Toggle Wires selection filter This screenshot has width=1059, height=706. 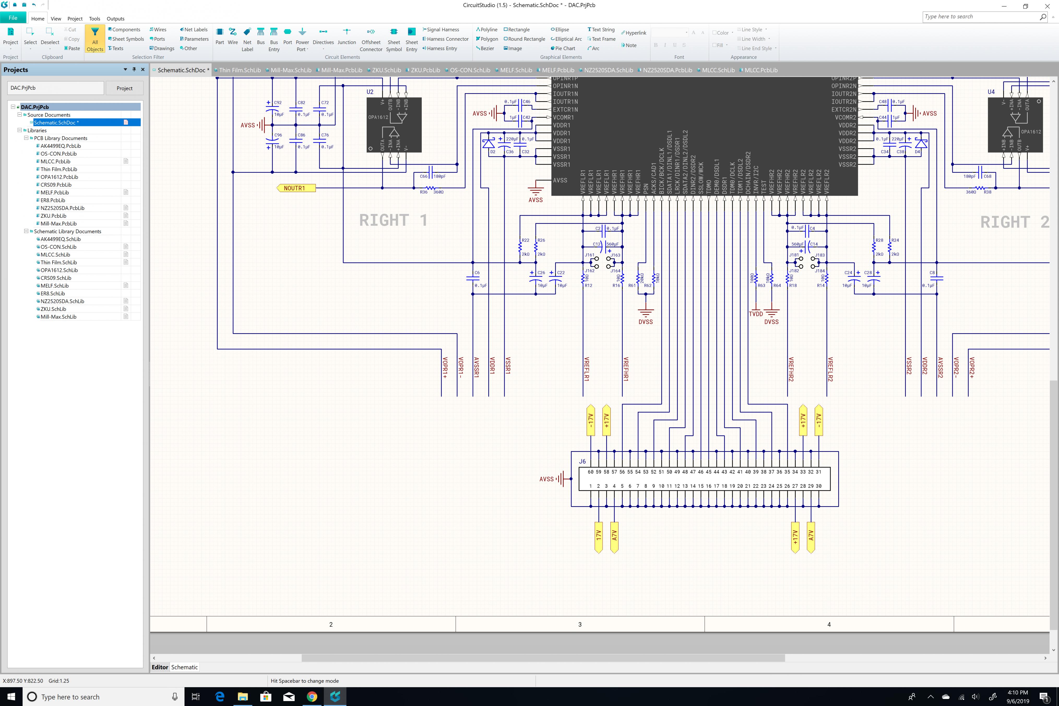pyautogui.click(x=158, y=30)
